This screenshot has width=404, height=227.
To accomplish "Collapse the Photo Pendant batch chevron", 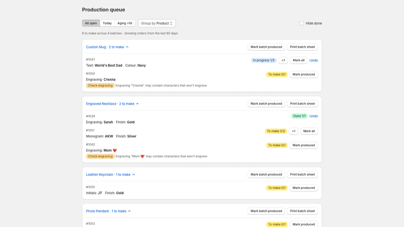I will coord(129,211).
